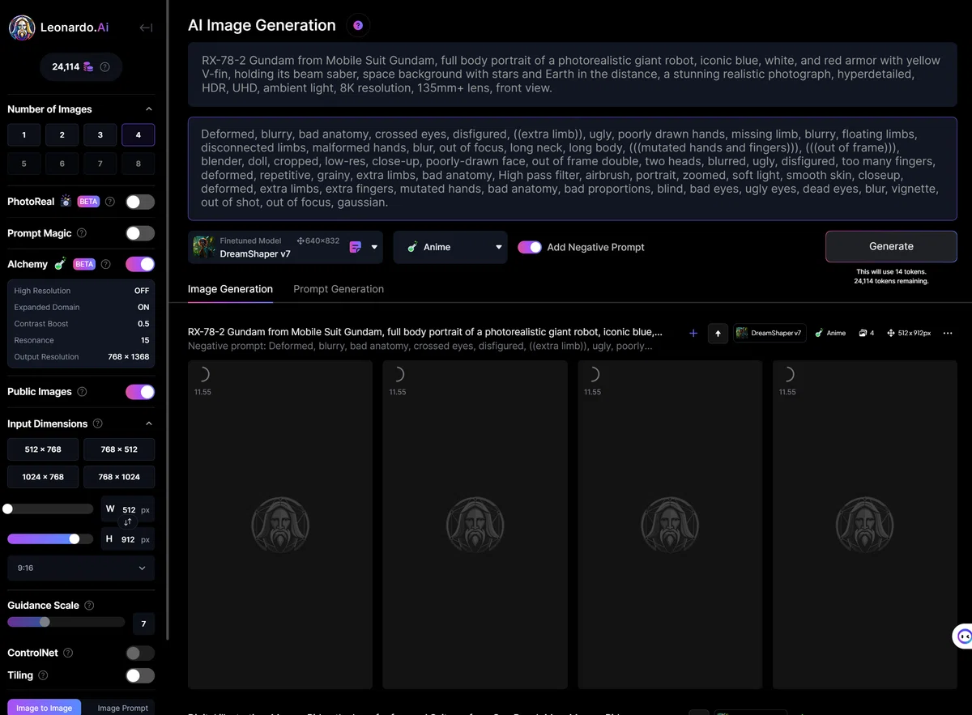The width and height of the screenshot is (972, 715).
Task: Select 4 as number of images
Action: (139, 134)
